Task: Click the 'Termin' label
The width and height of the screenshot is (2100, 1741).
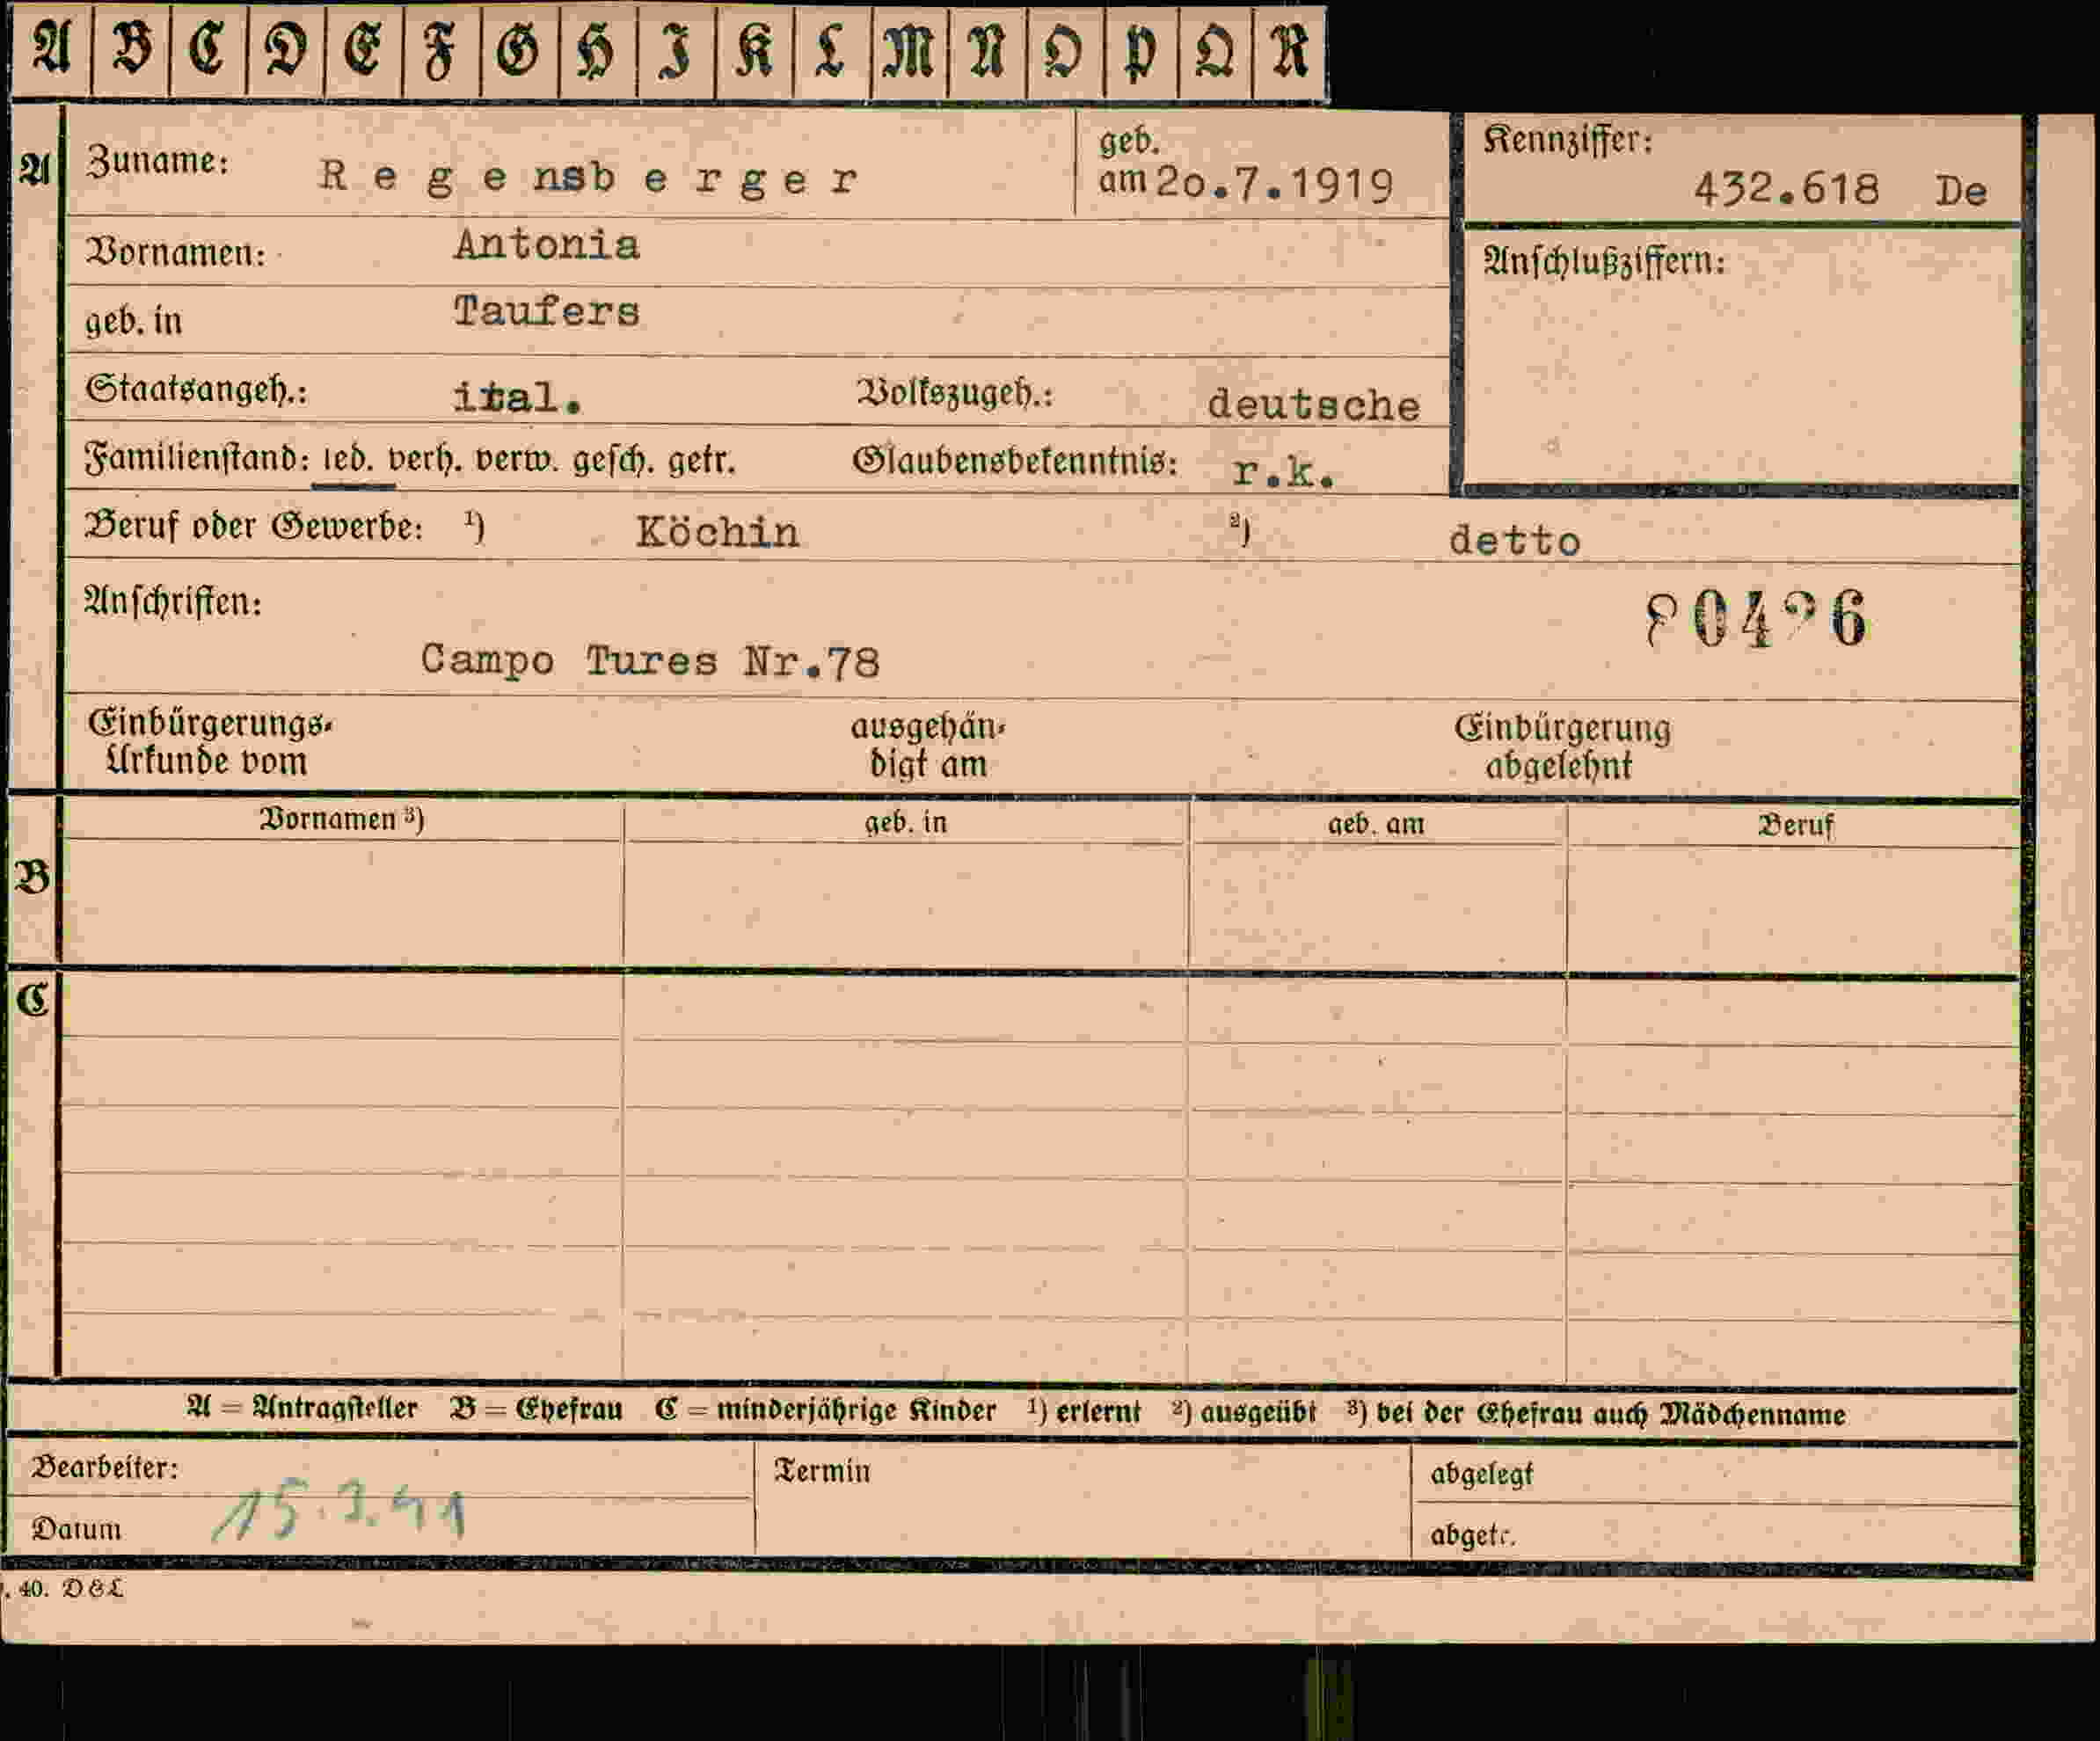Action: pos(822,1471)
